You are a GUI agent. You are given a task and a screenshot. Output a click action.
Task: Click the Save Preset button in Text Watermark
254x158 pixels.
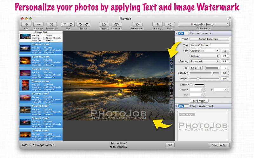click(199, 101)
